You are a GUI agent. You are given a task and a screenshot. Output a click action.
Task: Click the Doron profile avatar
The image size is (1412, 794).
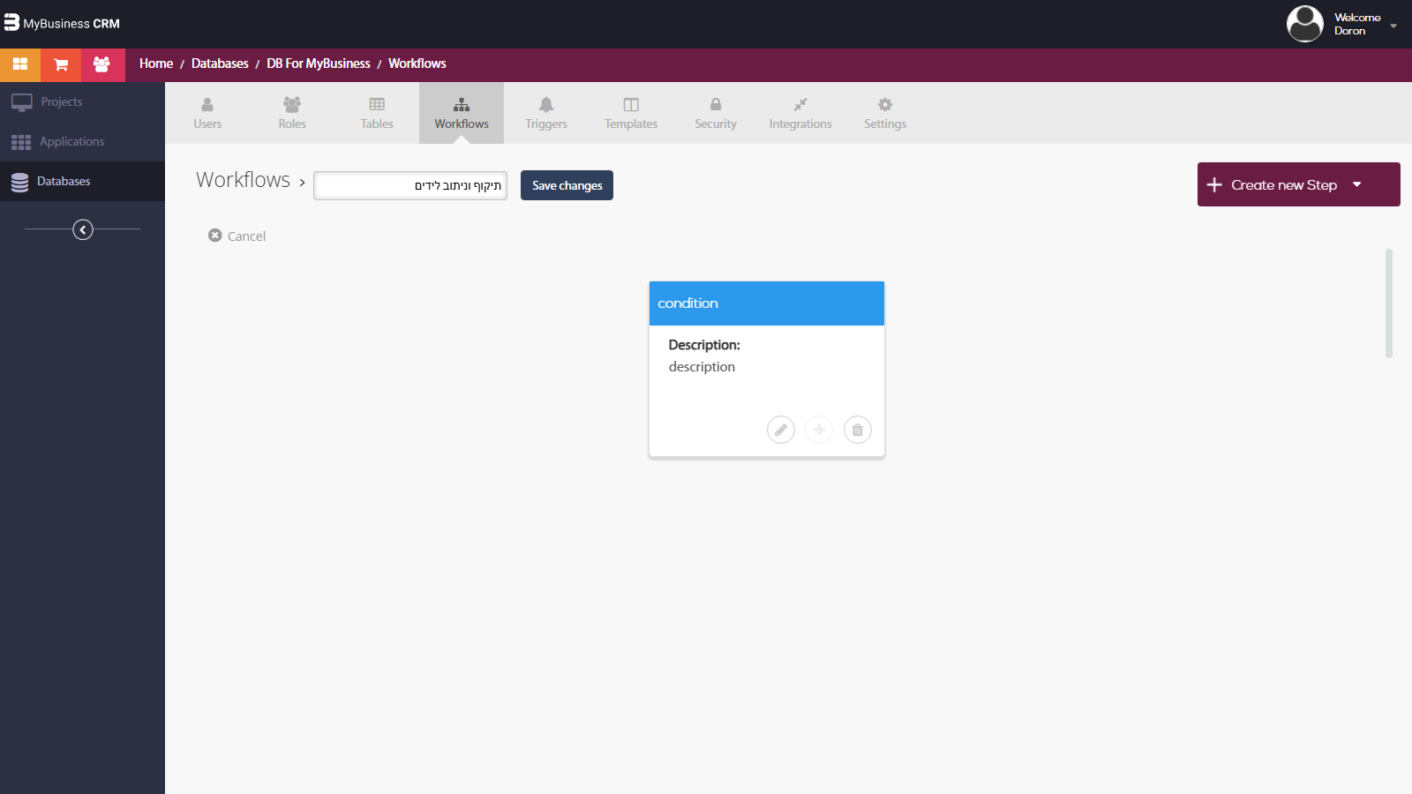(1304, 24)
